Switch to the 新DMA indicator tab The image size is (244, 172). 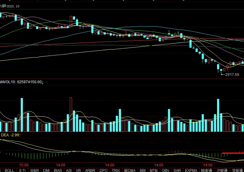130,170
